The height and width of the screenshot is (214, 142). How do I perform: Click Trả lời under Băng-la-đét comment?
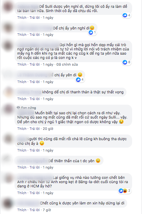[35, 193]
